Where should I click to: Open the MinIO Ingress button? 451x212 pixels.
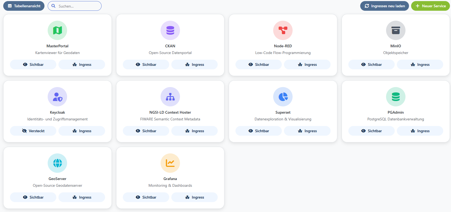point(420,64)
